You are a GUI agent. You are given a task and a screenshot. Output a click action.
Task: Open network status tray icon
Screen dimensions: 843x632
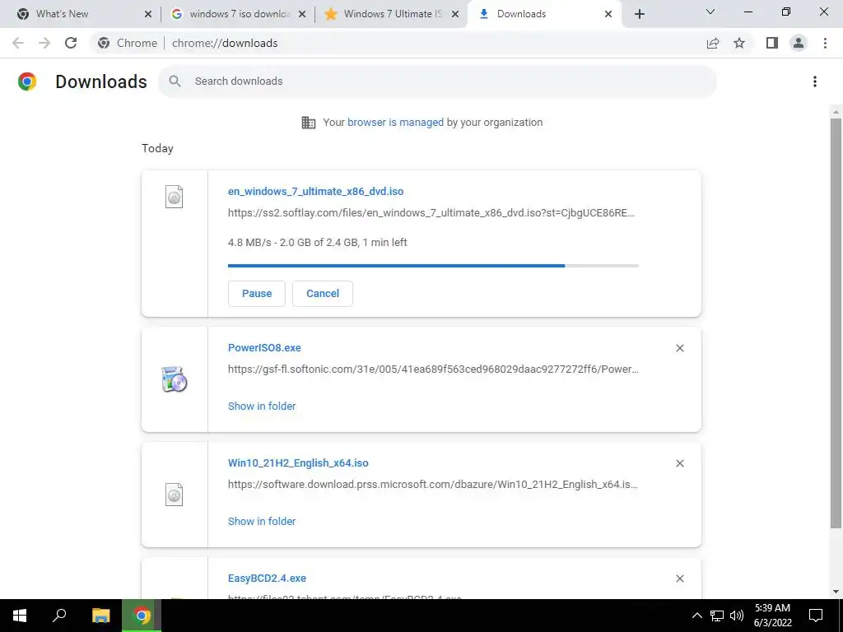tap(717, 616)
